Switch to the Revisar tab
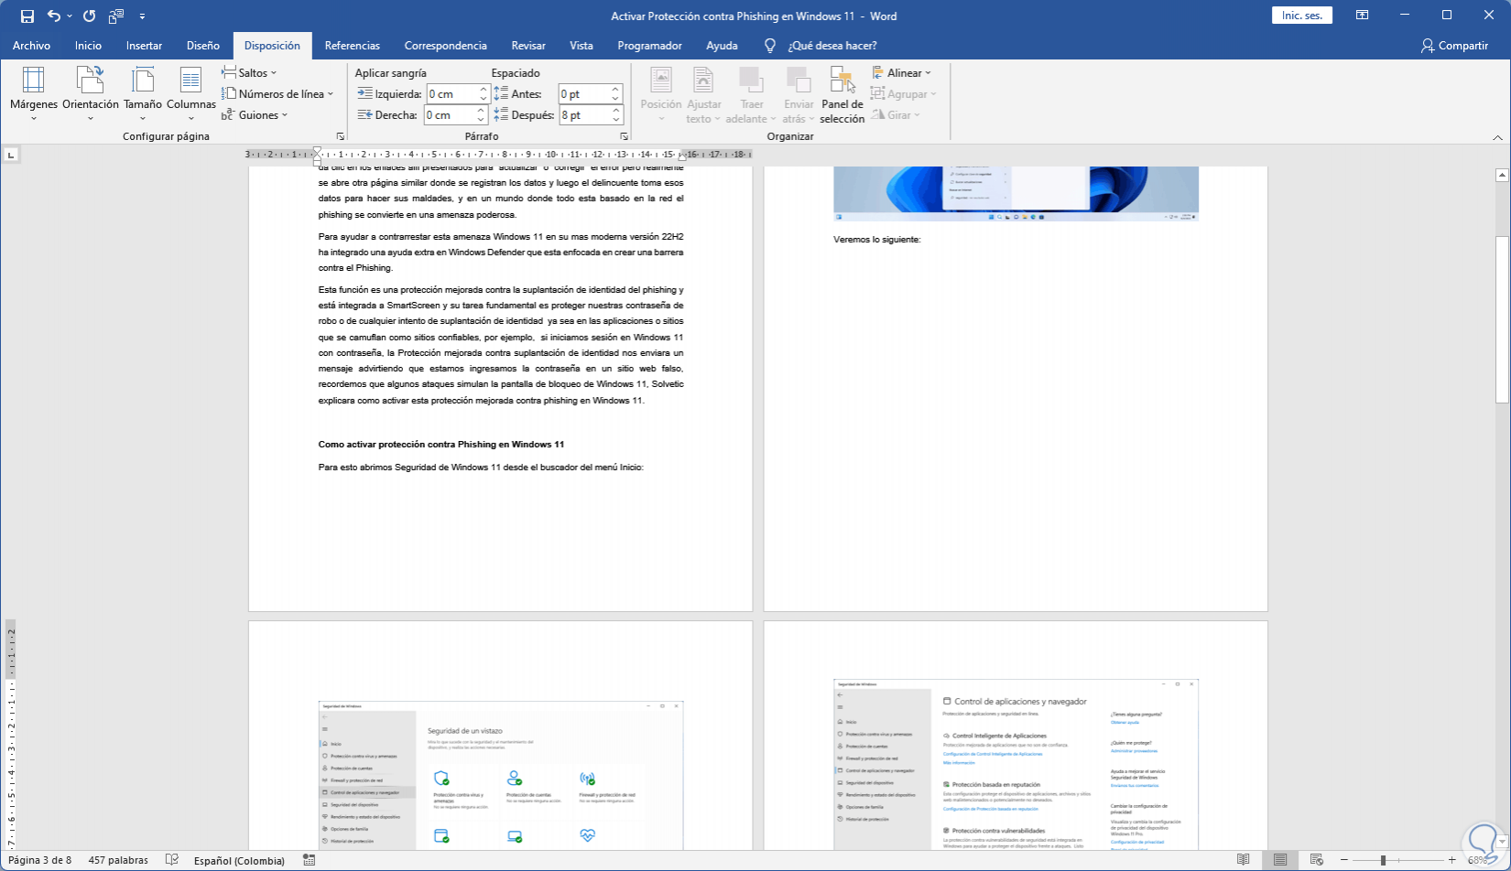The image size is (1511, 871). (x=528, y=46)
